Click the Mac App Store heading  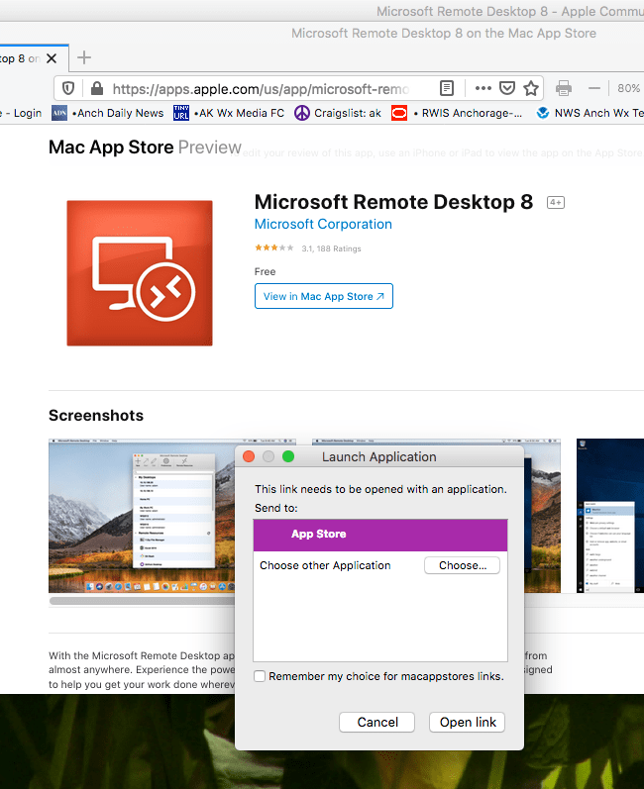pos(111,148)
